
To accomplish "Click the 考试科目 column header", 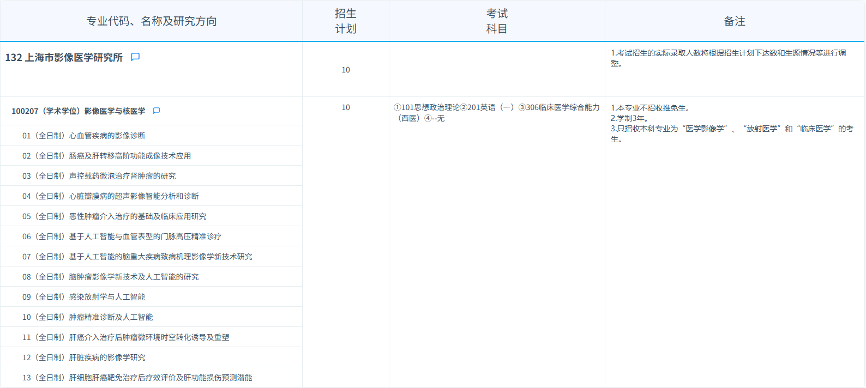I will (496, 21).
